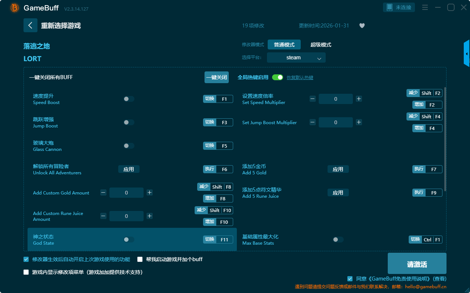Toggle the global hotkey enable switch

pyautogui.click(x=277, y=77)
